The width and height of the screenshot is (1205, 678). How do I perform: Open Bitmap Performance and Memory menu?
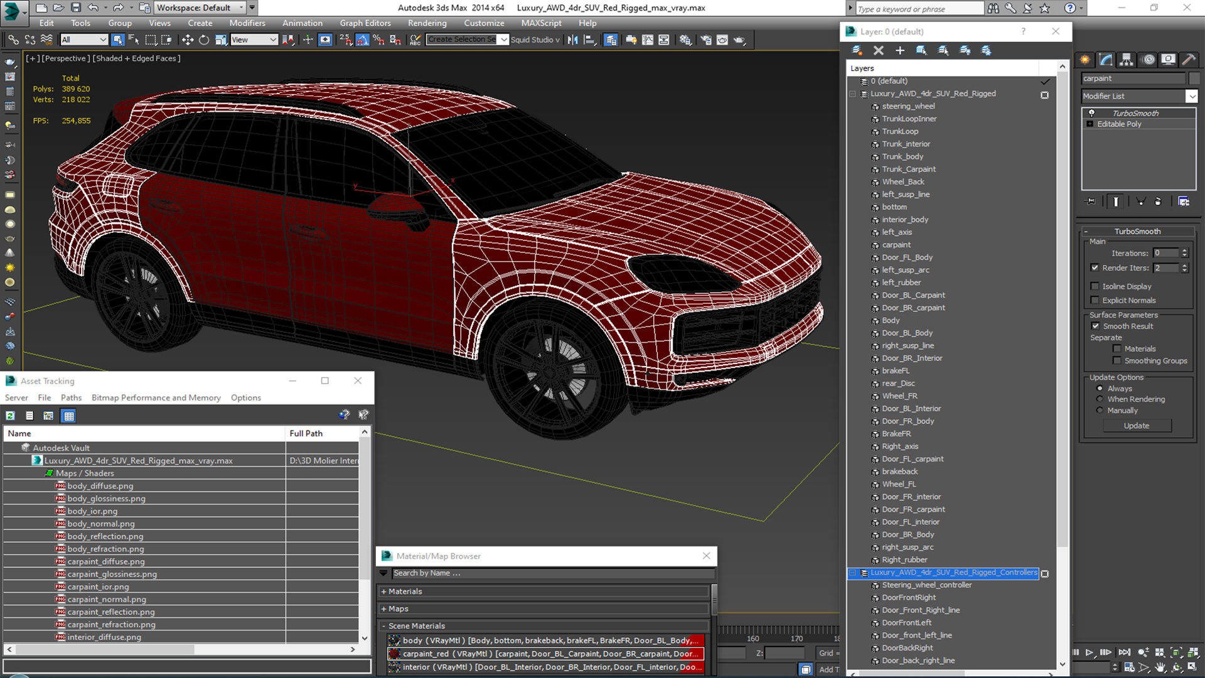pos(156,397)
